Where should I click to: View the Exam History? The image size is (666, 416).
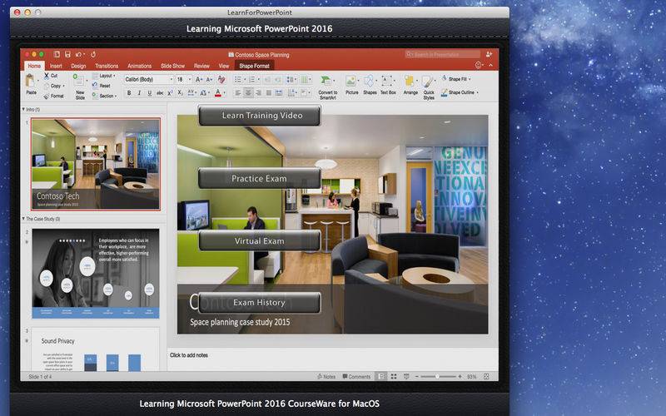[x=260, y=303]
